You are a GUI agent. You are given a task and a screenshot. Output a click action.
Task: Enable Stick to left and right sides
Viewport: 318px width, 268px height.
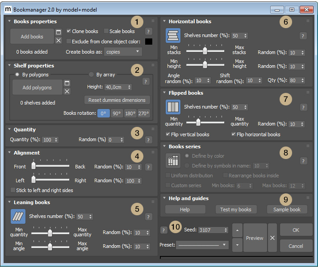pyautogui.click(x=13, y=190)
